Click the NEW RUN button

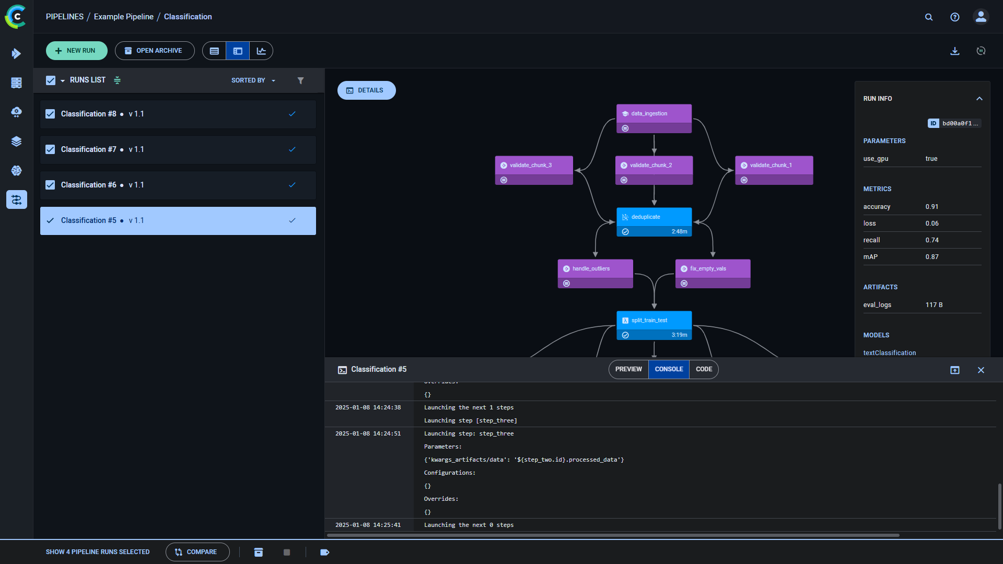click(x=76, y=51)
